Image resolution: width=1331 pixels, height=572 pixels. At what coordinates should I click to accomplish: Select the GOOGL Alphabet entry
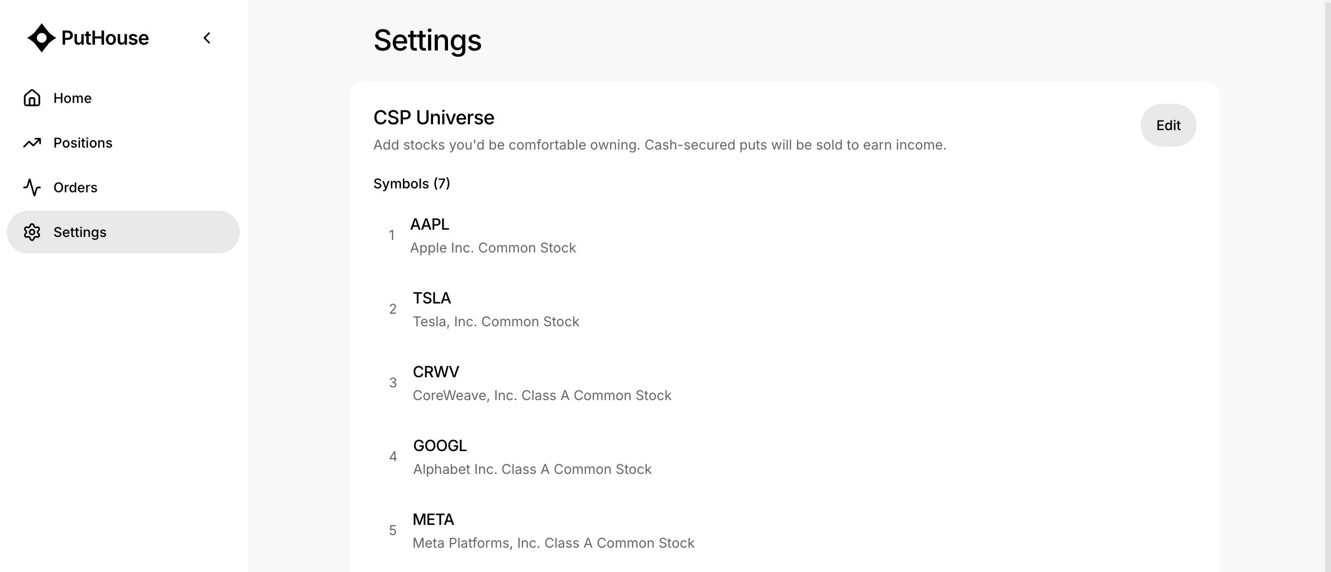point(784,457)
